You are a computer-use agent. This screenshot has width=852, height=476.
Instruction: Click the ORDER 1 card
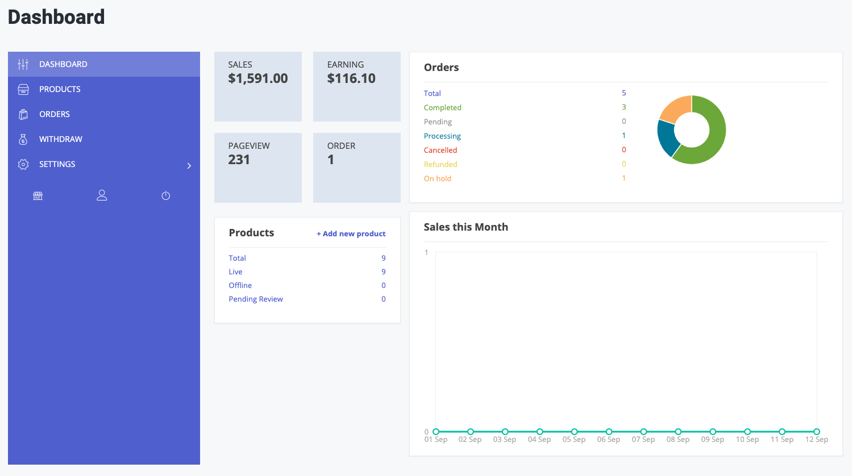tap(357, 168)
